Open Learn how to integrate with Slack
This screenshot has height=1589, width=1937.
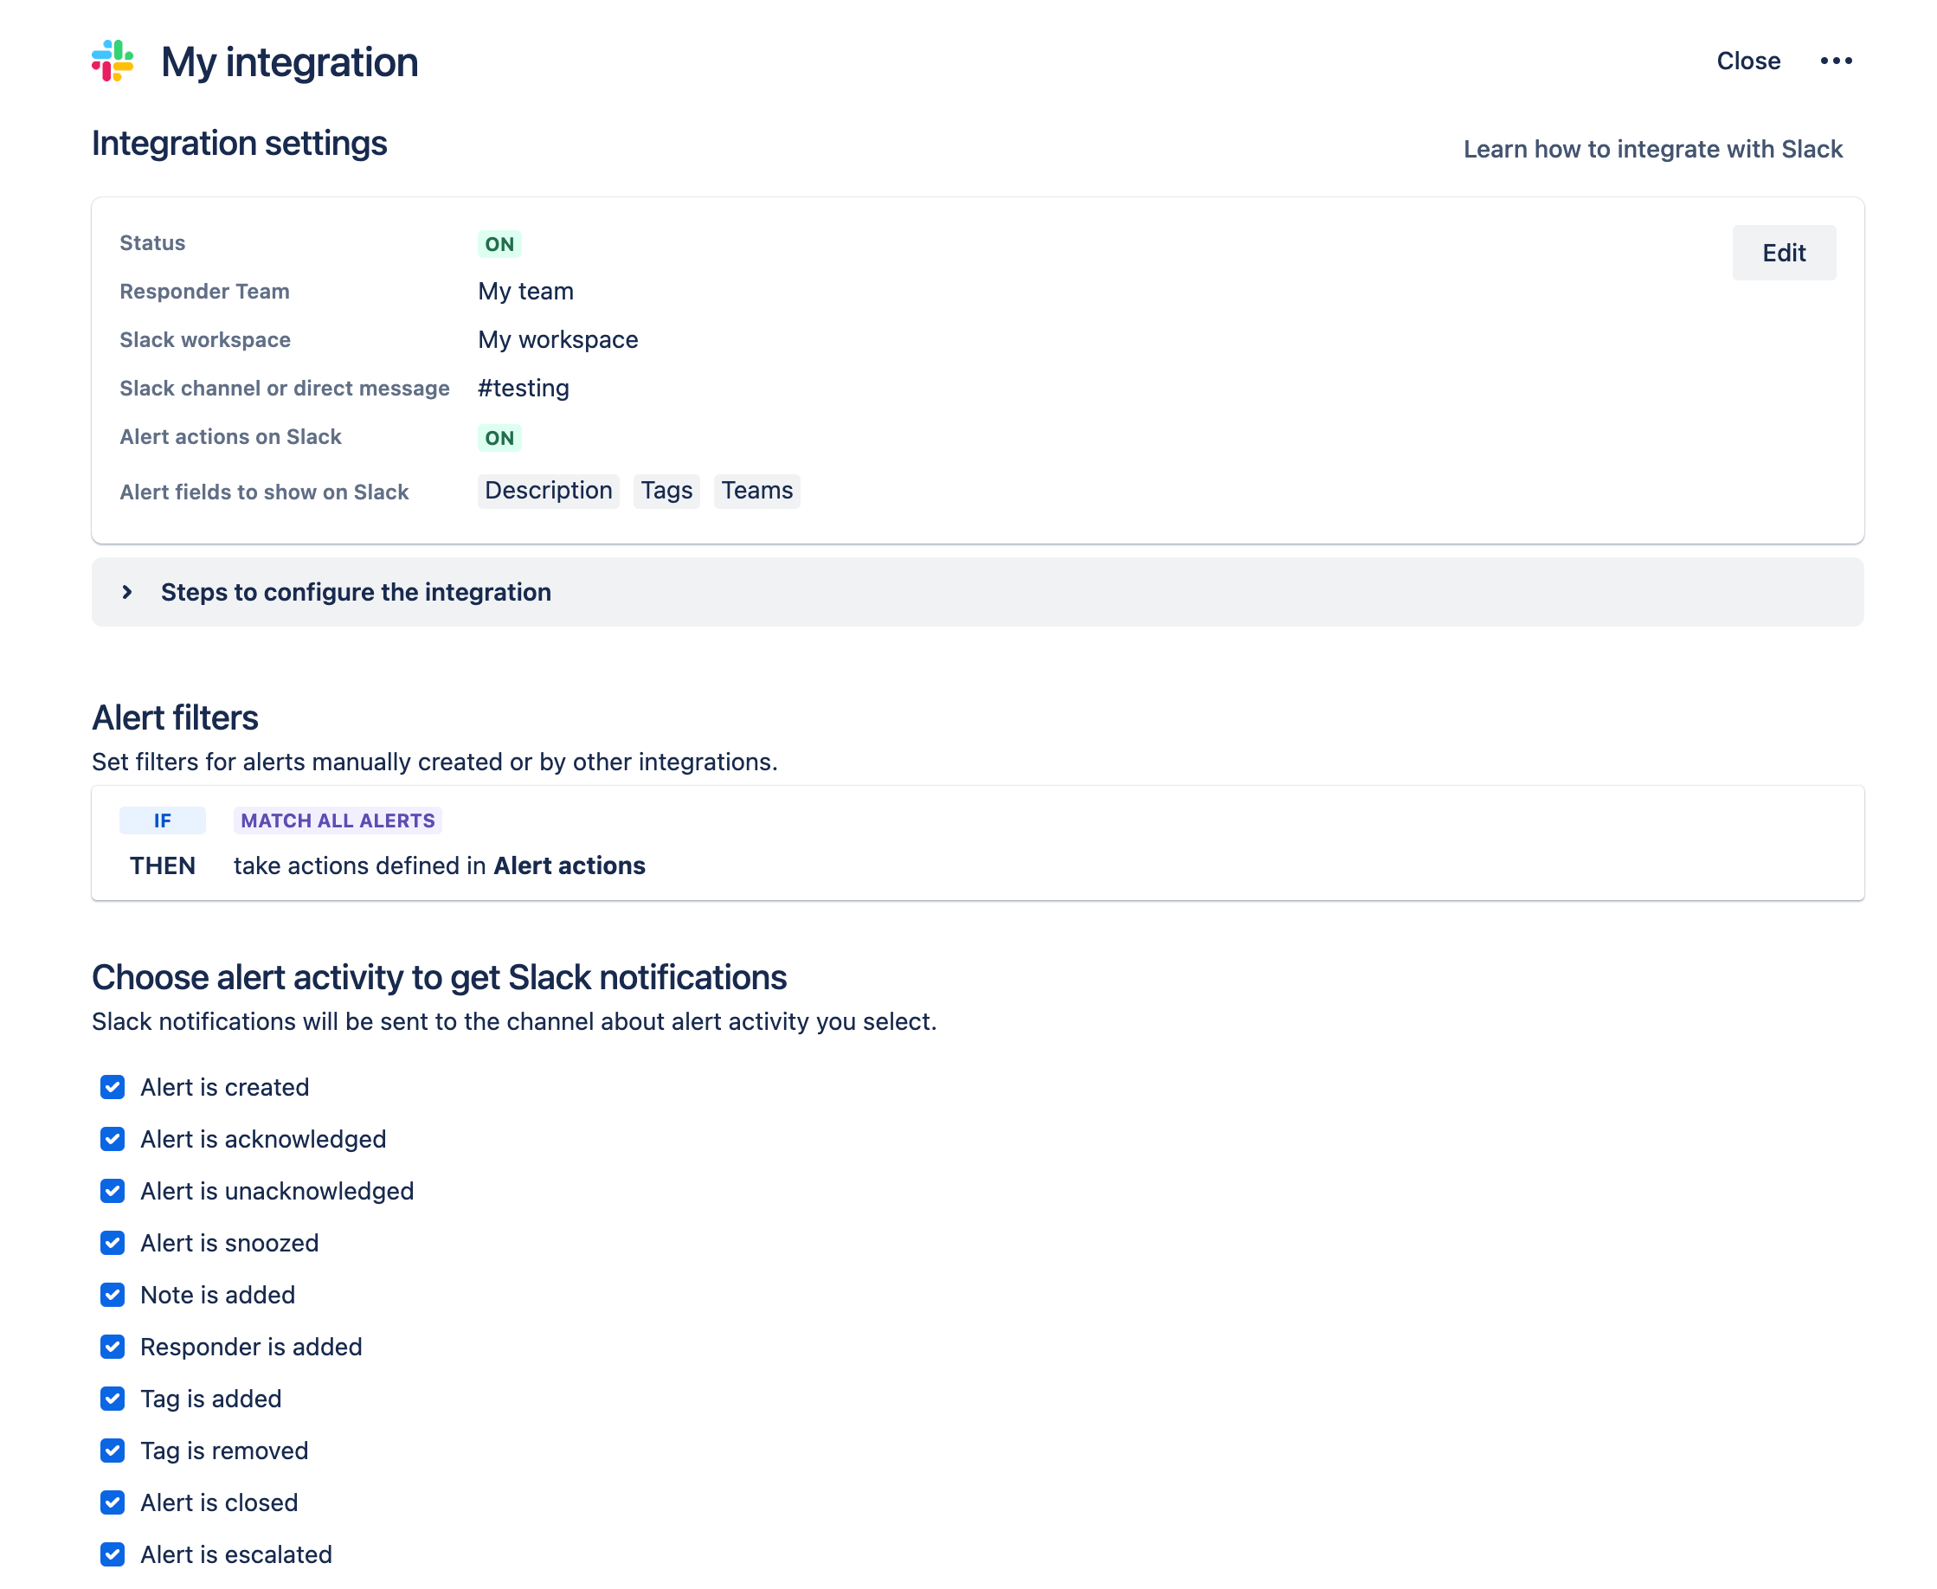point(1653,148)
